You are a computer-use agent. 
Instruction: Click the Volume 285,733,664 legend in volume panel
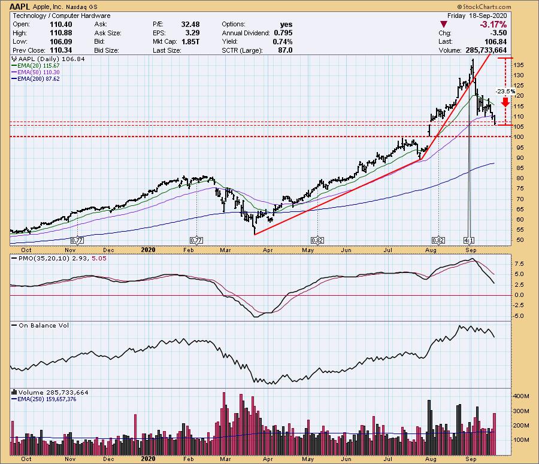click(53, 392)
